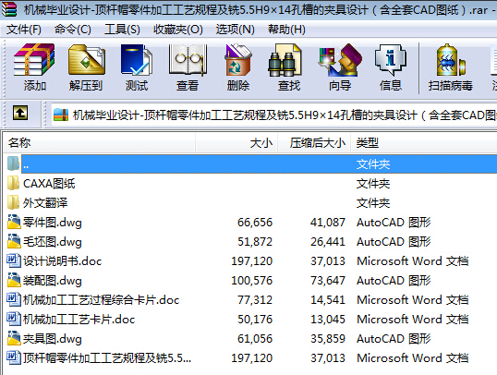Open the 命令(C) menu
Viewport: 497px width, 375px height.
tap(73, 30)
